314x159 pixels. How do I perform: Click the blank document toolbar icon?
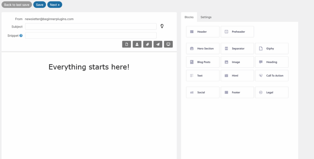[x=127, y=44]
